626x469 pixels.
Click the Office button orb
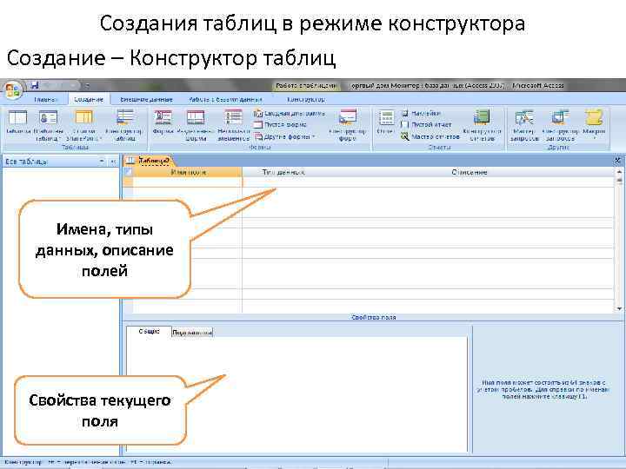tap(12, 89)
